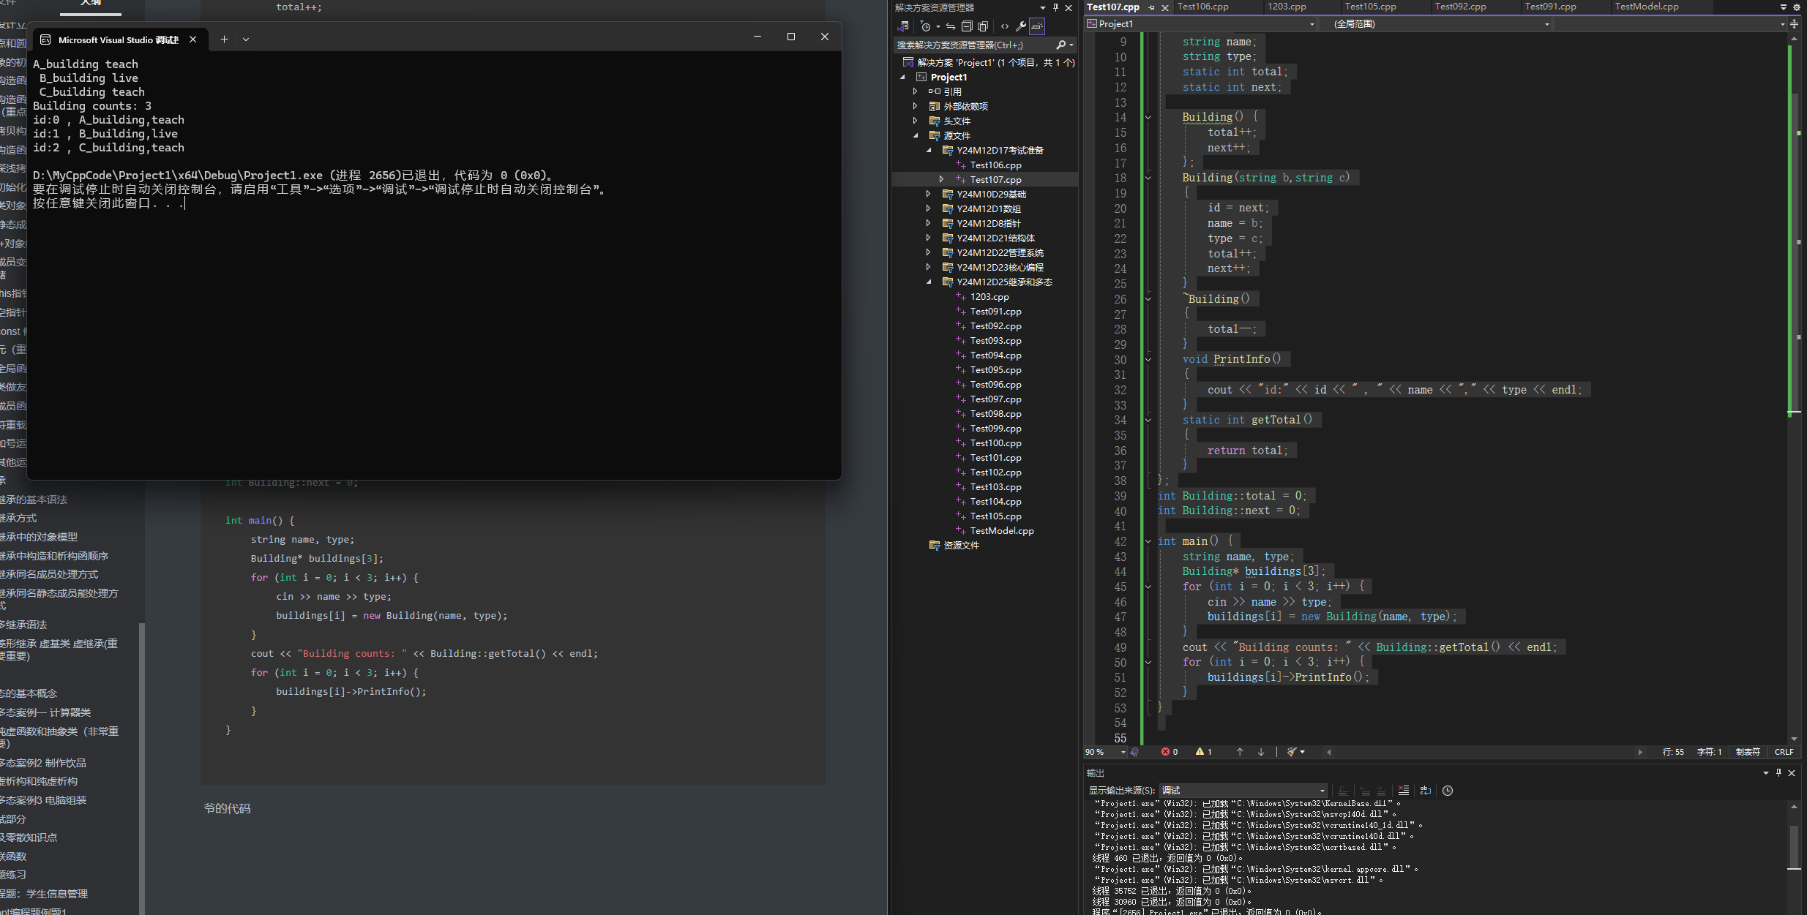The image size is (1807, 915).
Task: Click the Clear All output icon
Action: pos(1403,791)
